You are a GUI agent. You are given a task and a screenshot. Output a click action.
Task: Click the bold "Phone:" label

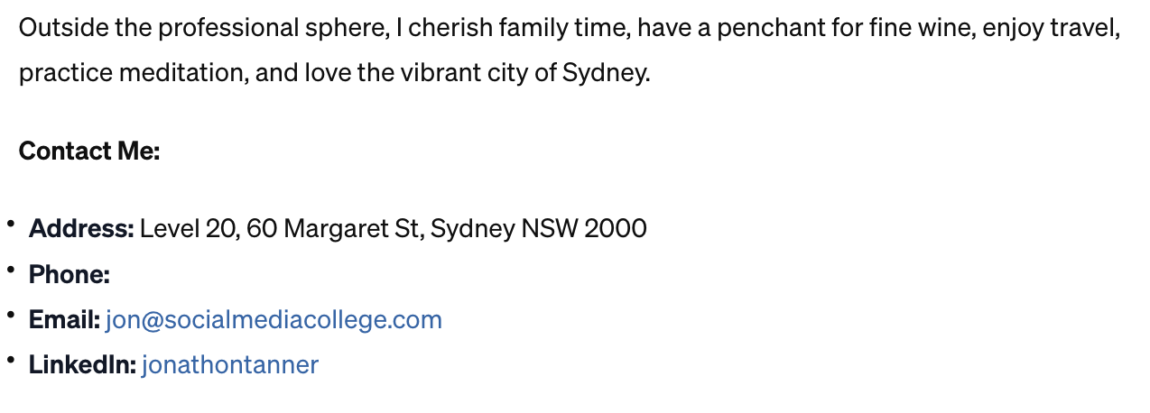click(70, 274)
